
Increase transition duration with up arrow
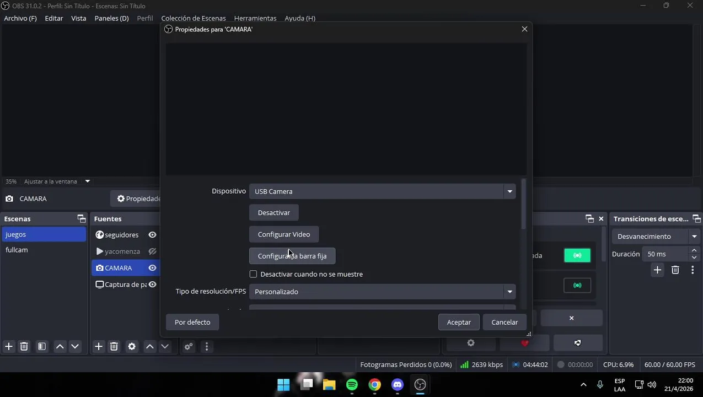pos(694,250)
